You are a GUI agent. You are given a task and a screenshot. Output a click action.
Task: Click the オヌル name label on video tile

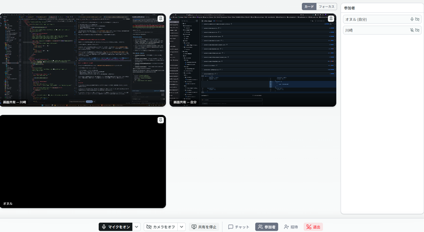8,204
